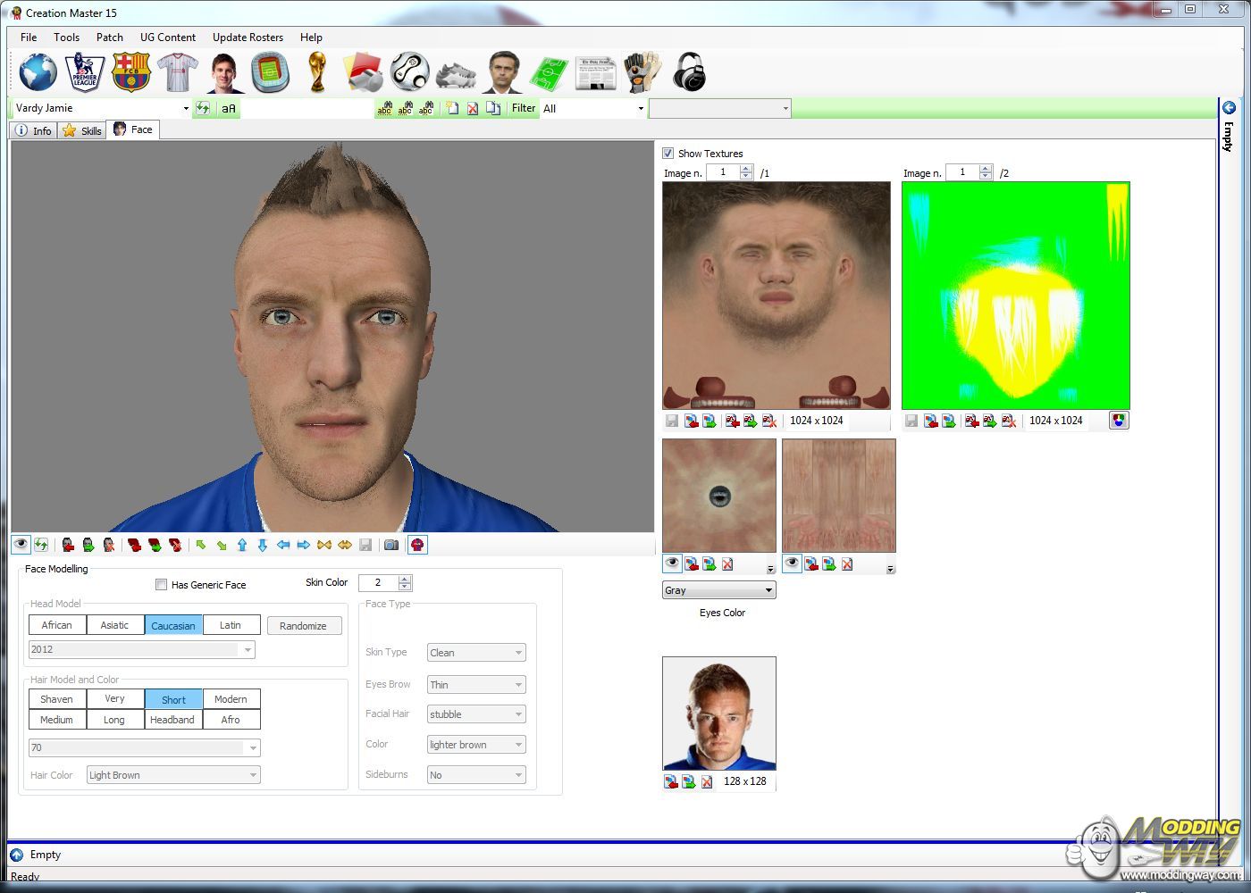Open the football boots icon
1251x893 pixels.
[x=456, y=73]
